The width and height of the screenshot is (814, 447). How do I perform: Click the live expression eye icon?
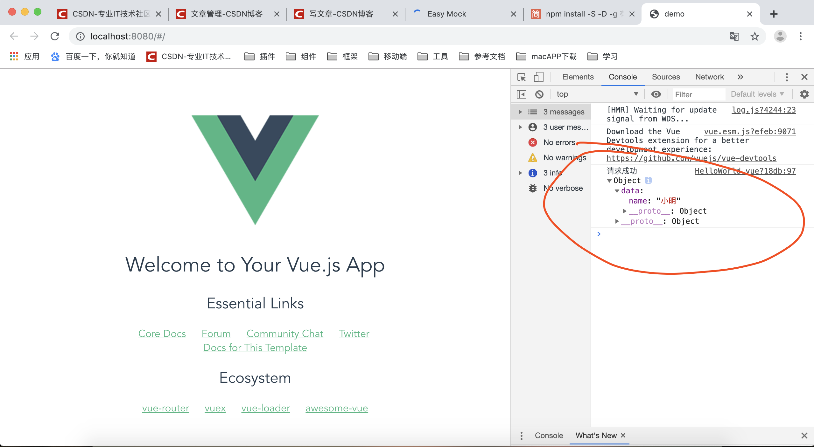pos(656,94)
